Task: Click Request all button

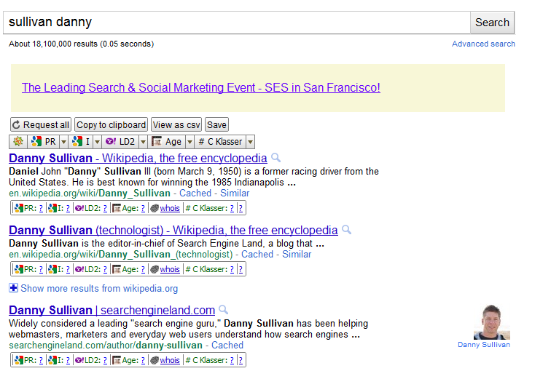Action: pos(41,124)
